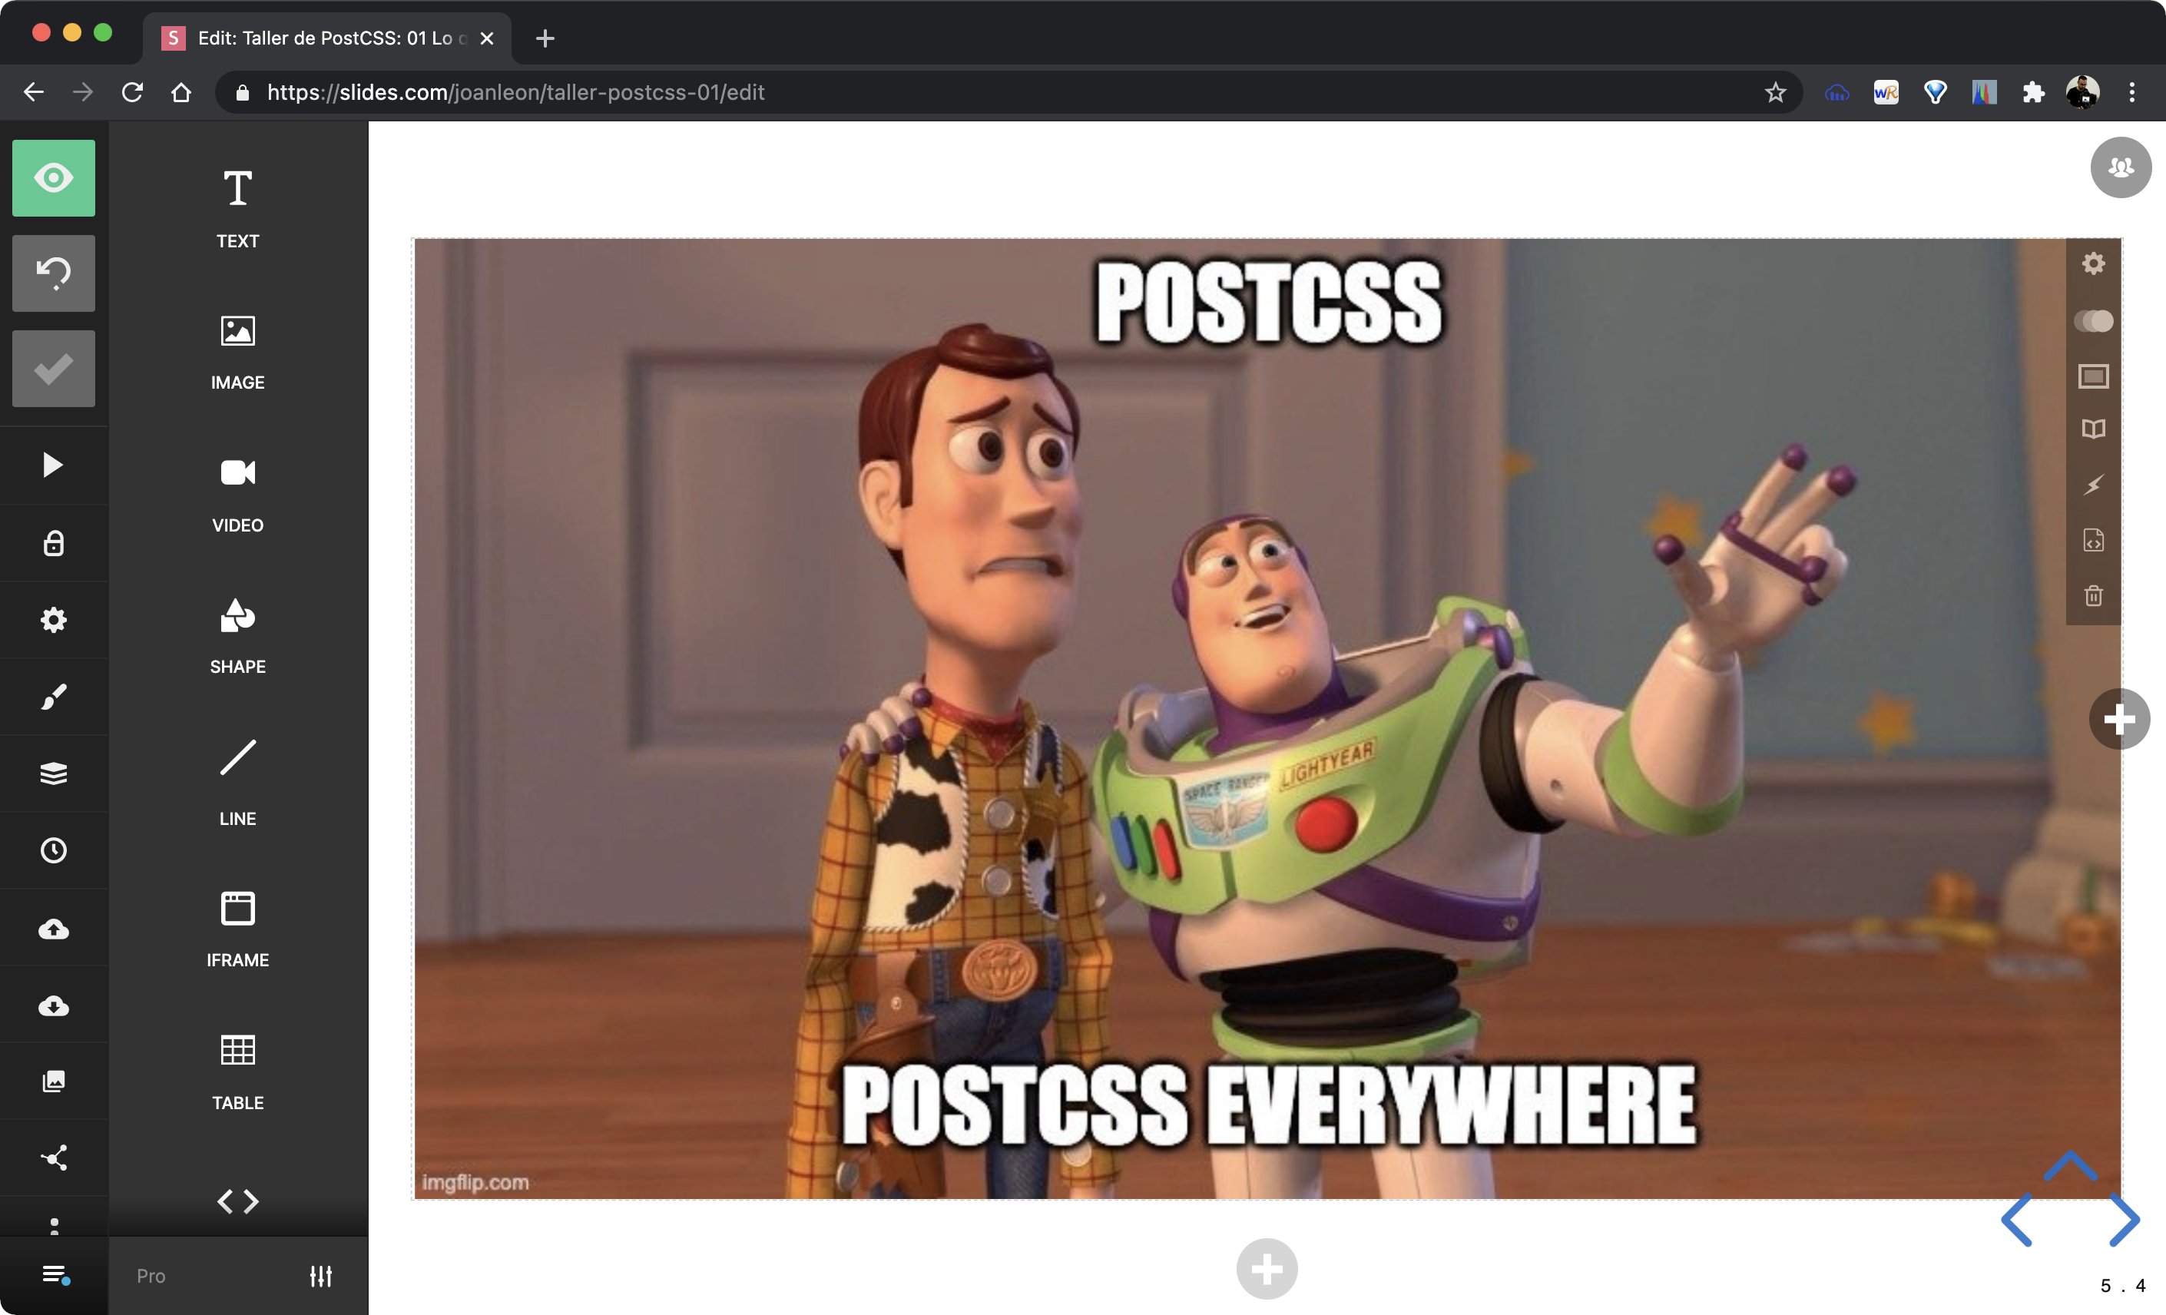This screenshot has height=1315, width=2166.
Task: Open the padlock visibility settings
Action: coord(54,543)
